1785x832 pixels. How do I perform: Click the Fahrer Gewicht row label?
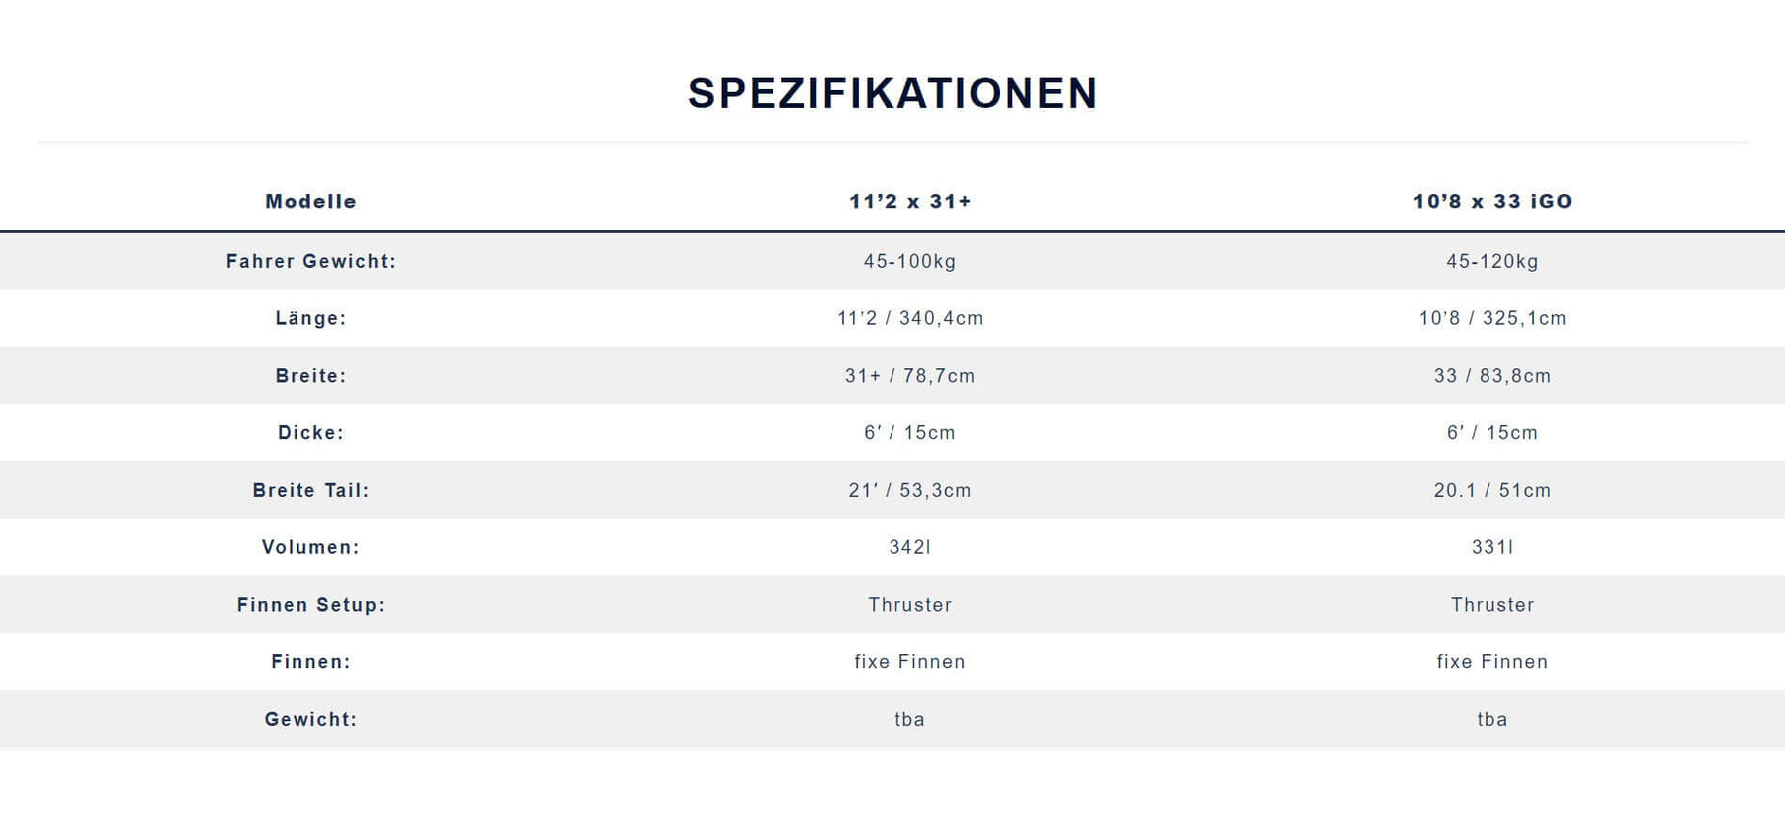[310, 261]
